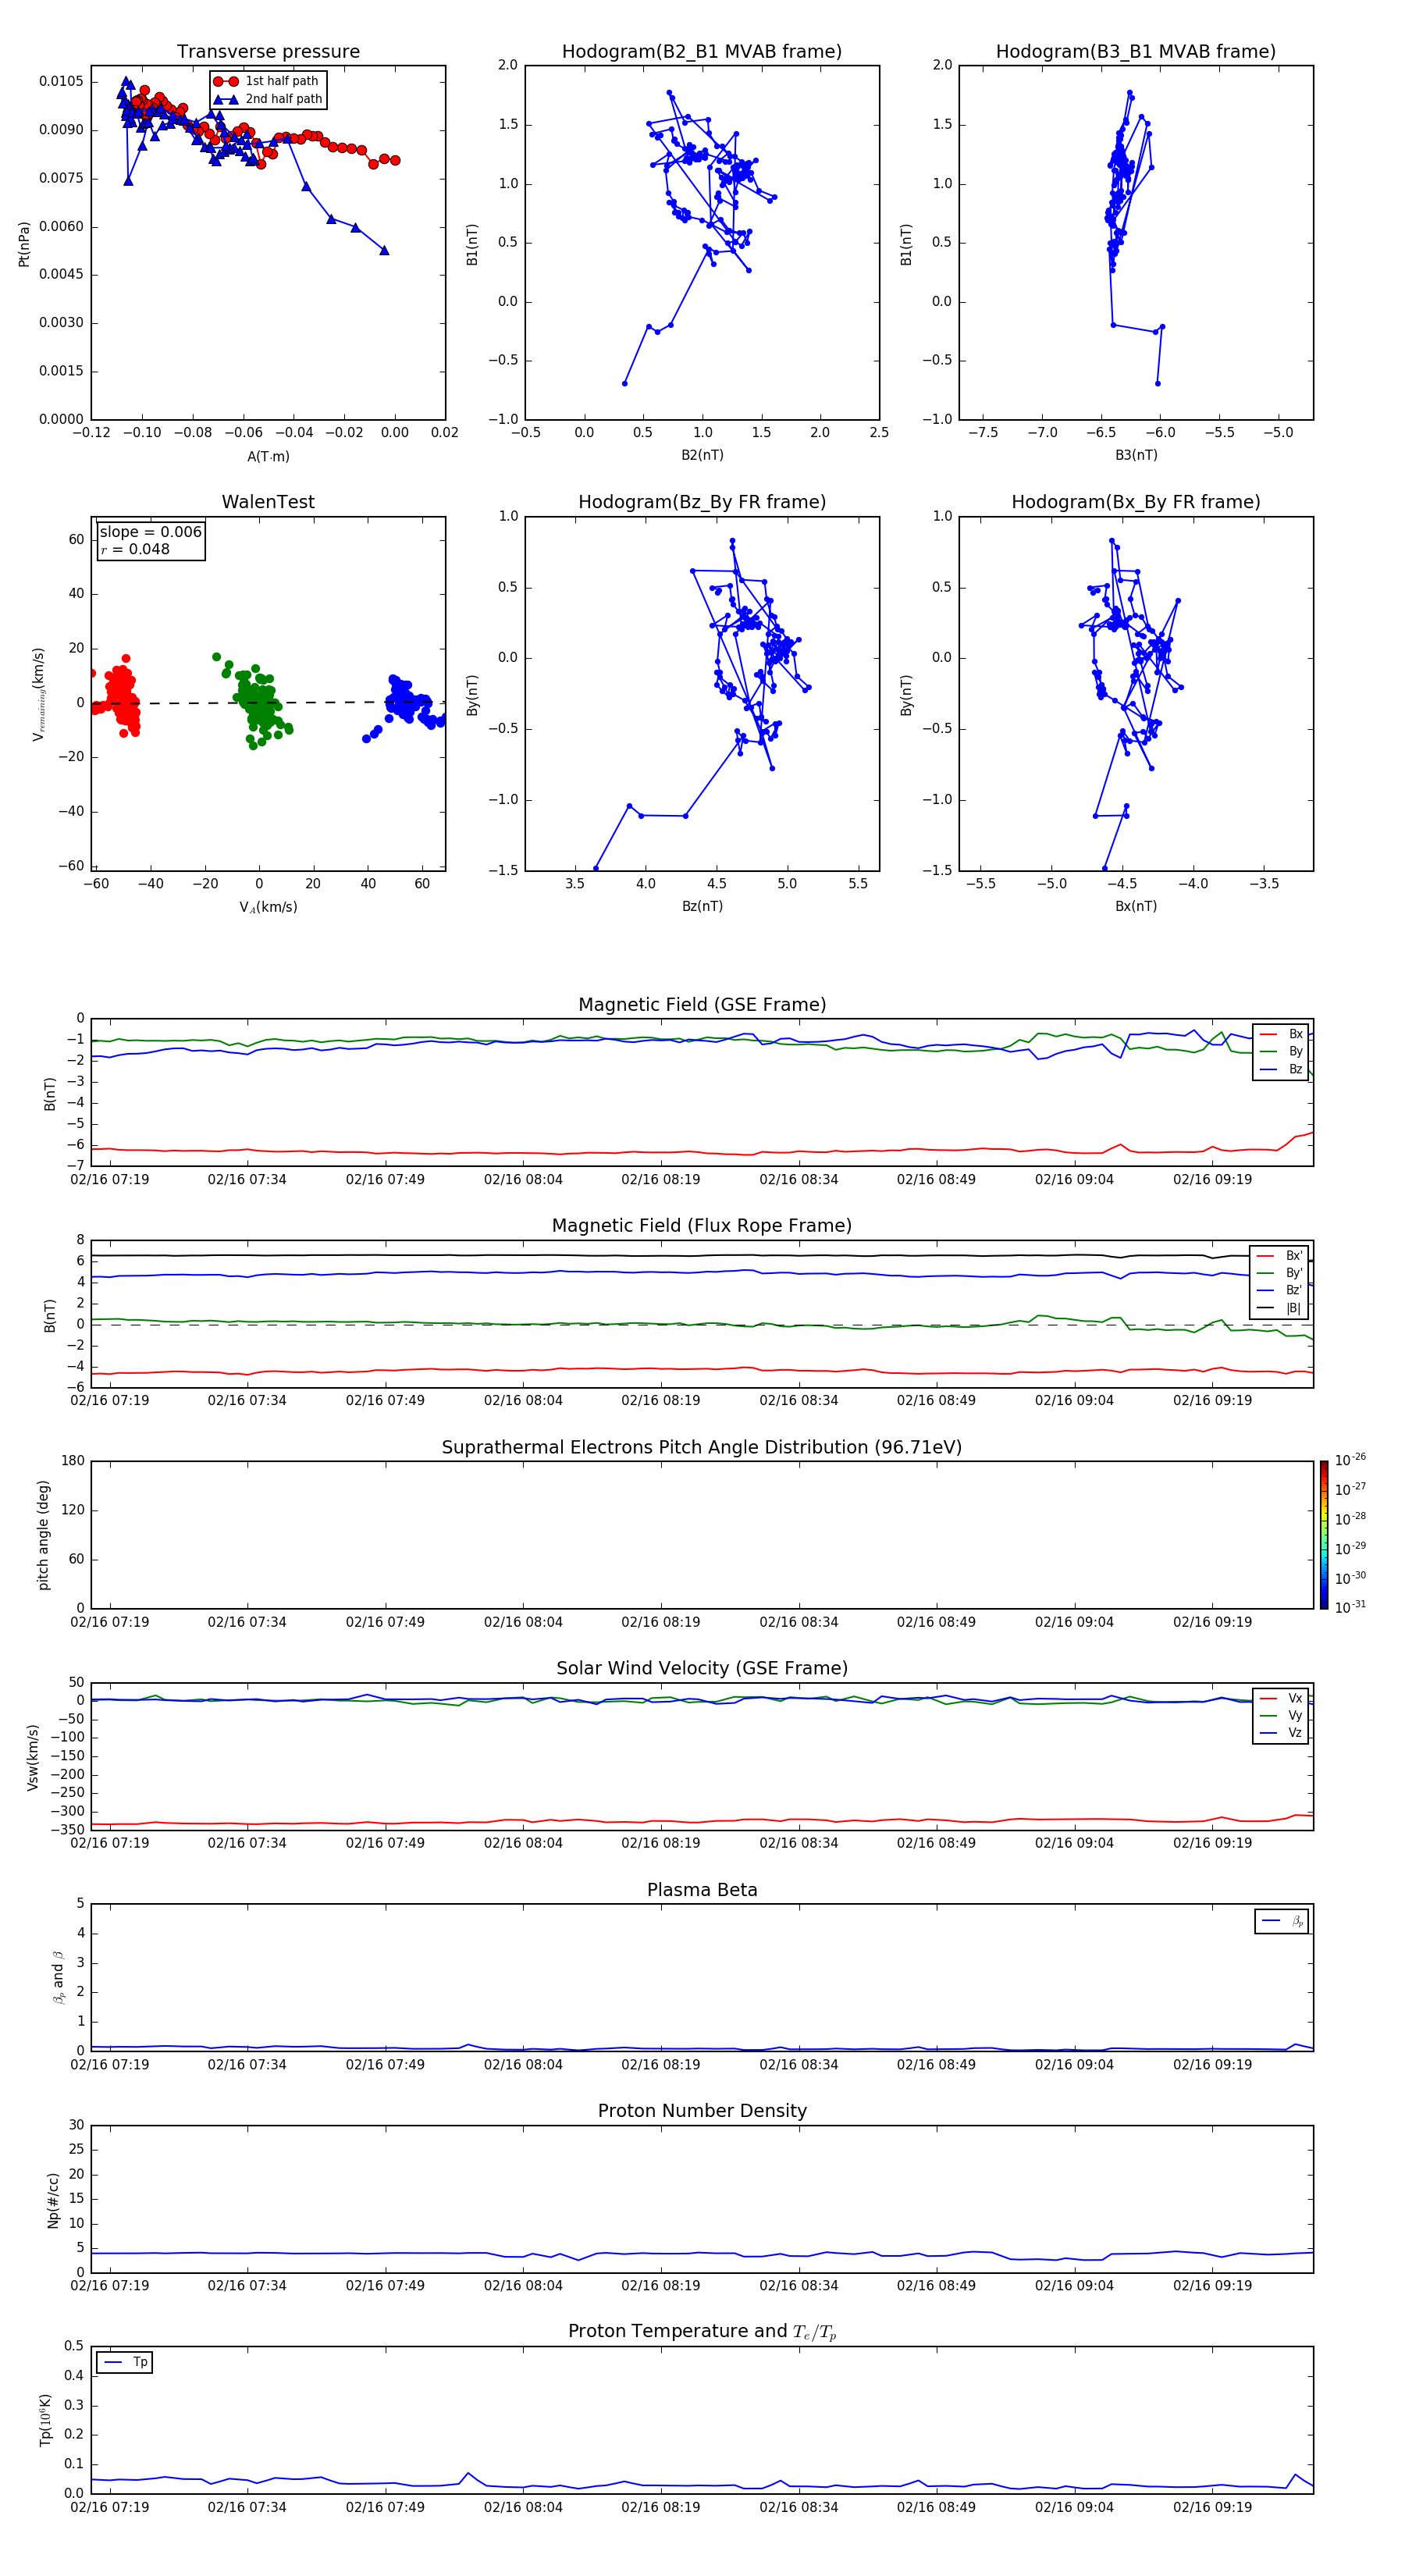Click the "Hodogram(B3_B1 MVAB frame)" title
This screenshot has height=2576, width=1405.
click(x=1136, y=51)
